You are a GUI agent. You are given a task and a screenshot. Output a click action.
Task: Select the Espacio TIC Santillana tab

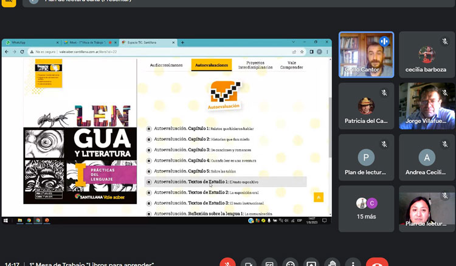click(x=148, y=43)
